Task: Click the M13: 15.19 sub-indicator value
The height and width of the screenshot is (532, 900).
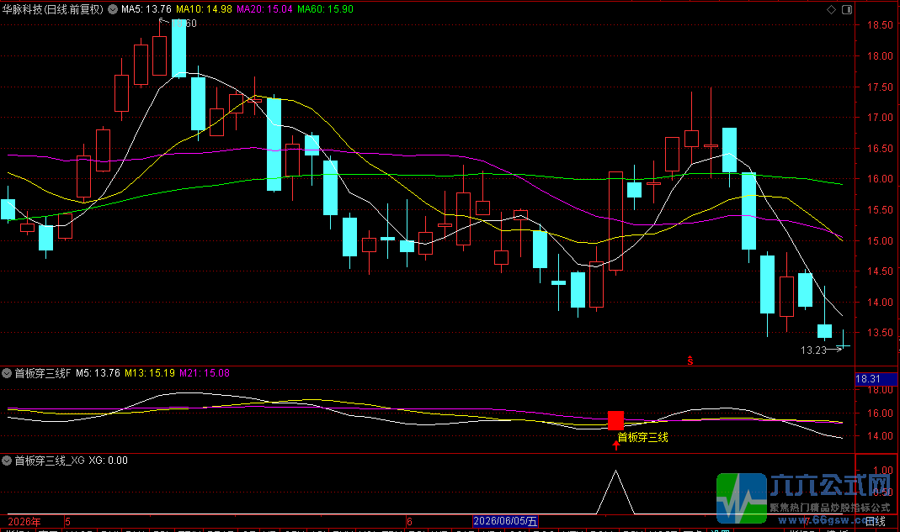Action: coord(149,373)
